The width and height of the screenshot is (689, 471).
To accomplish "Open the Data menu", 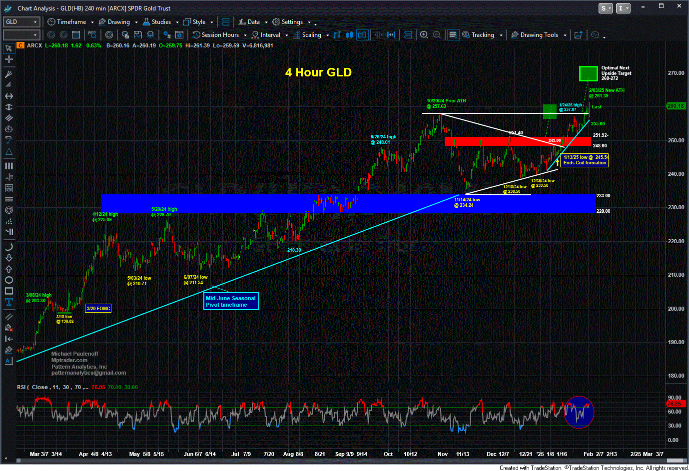I will (x=249, y=22).
